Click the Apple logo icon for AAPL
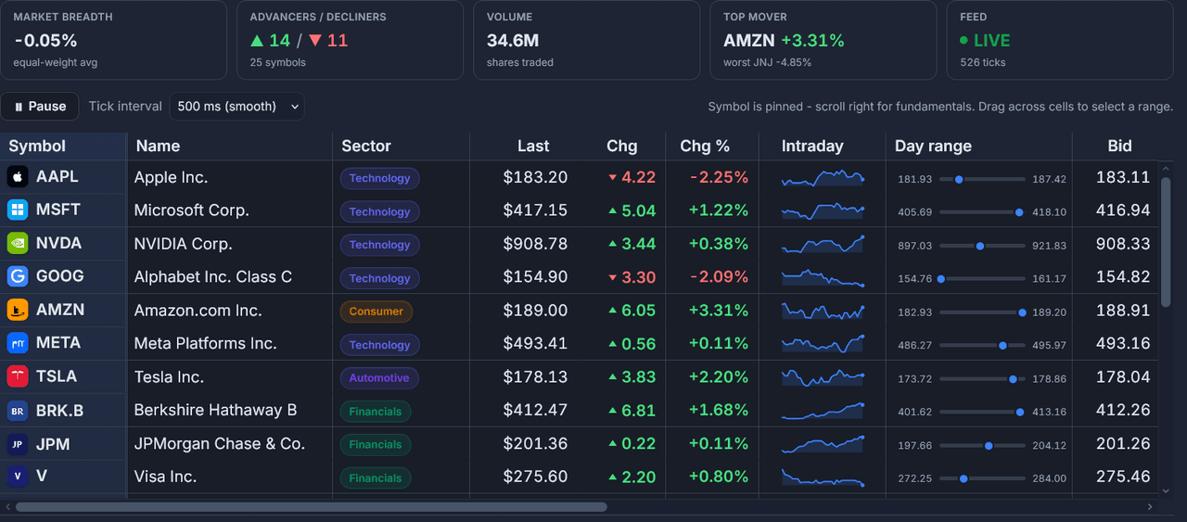Viewport: 1187px width, 522px height. click(18, 176)
